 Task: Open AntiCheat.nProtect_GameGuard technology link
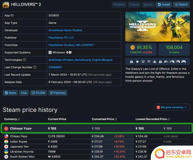(69, 60)
